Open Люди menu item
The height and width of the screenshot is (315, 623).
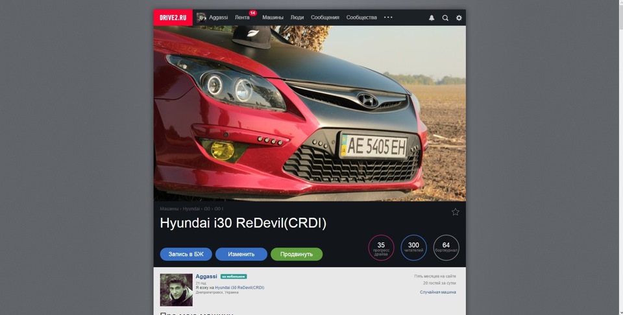297,17
